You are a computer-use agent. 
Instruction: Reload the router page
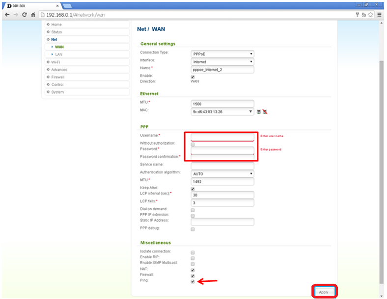(25, 15)
